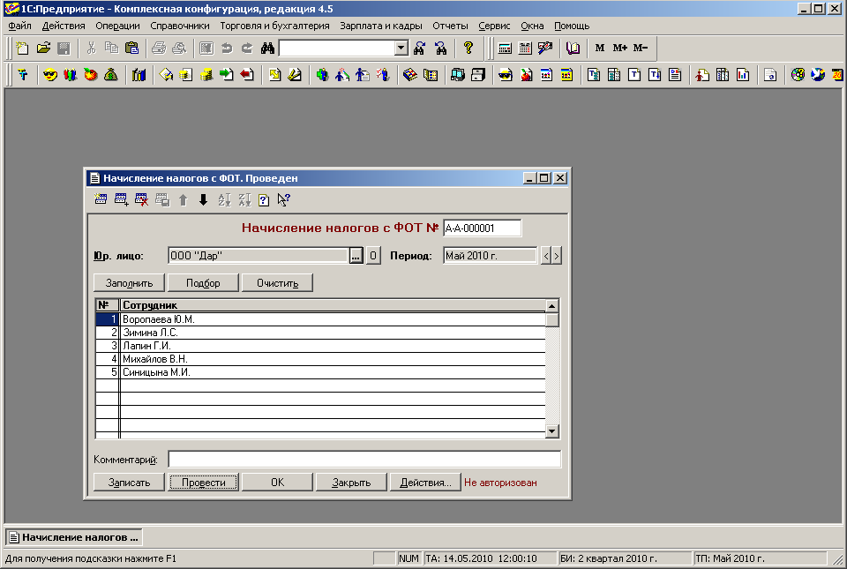Click the Комментарий input field
Viewport: 847px width, 569px height.
(364, 460)
